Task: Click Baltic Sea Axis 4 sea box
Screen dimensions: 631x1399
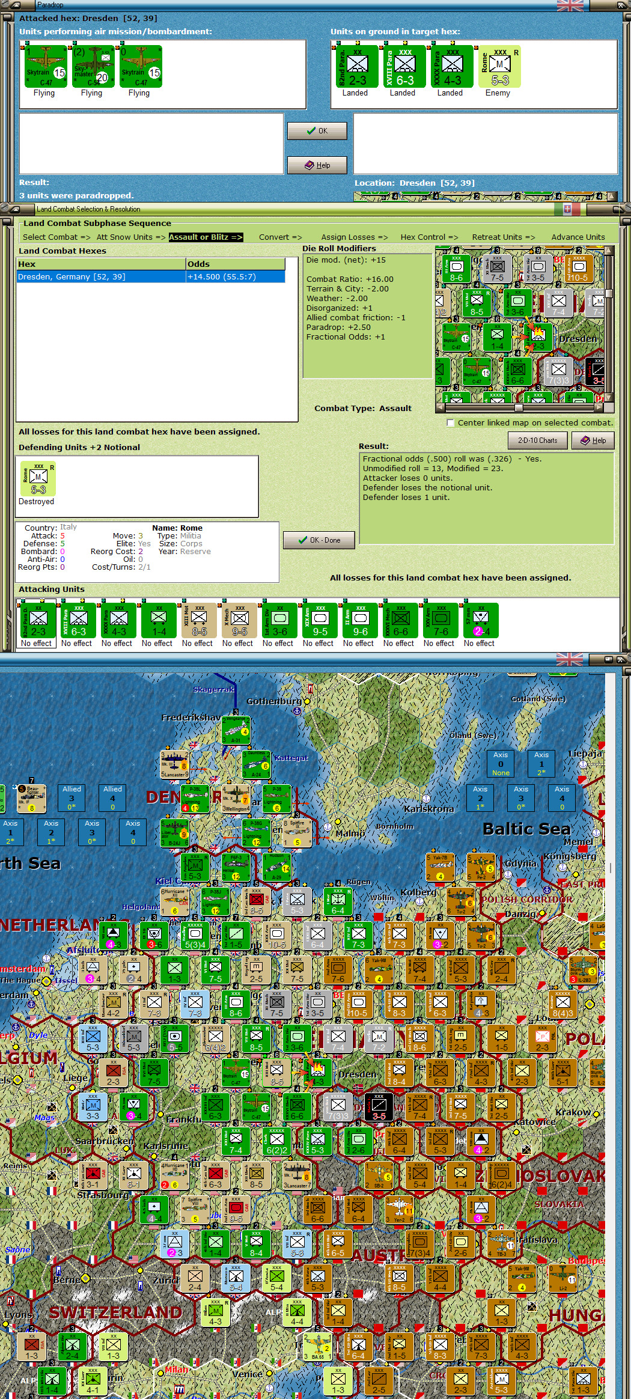Action: [562, 798]
